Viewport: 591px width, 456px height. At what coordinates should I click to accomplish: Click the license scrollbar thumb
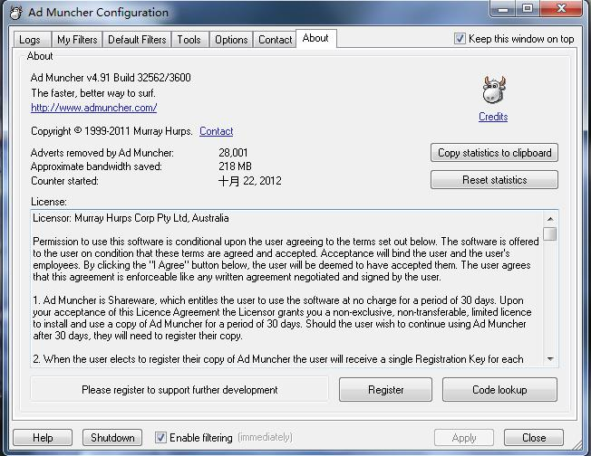point(550,233)
